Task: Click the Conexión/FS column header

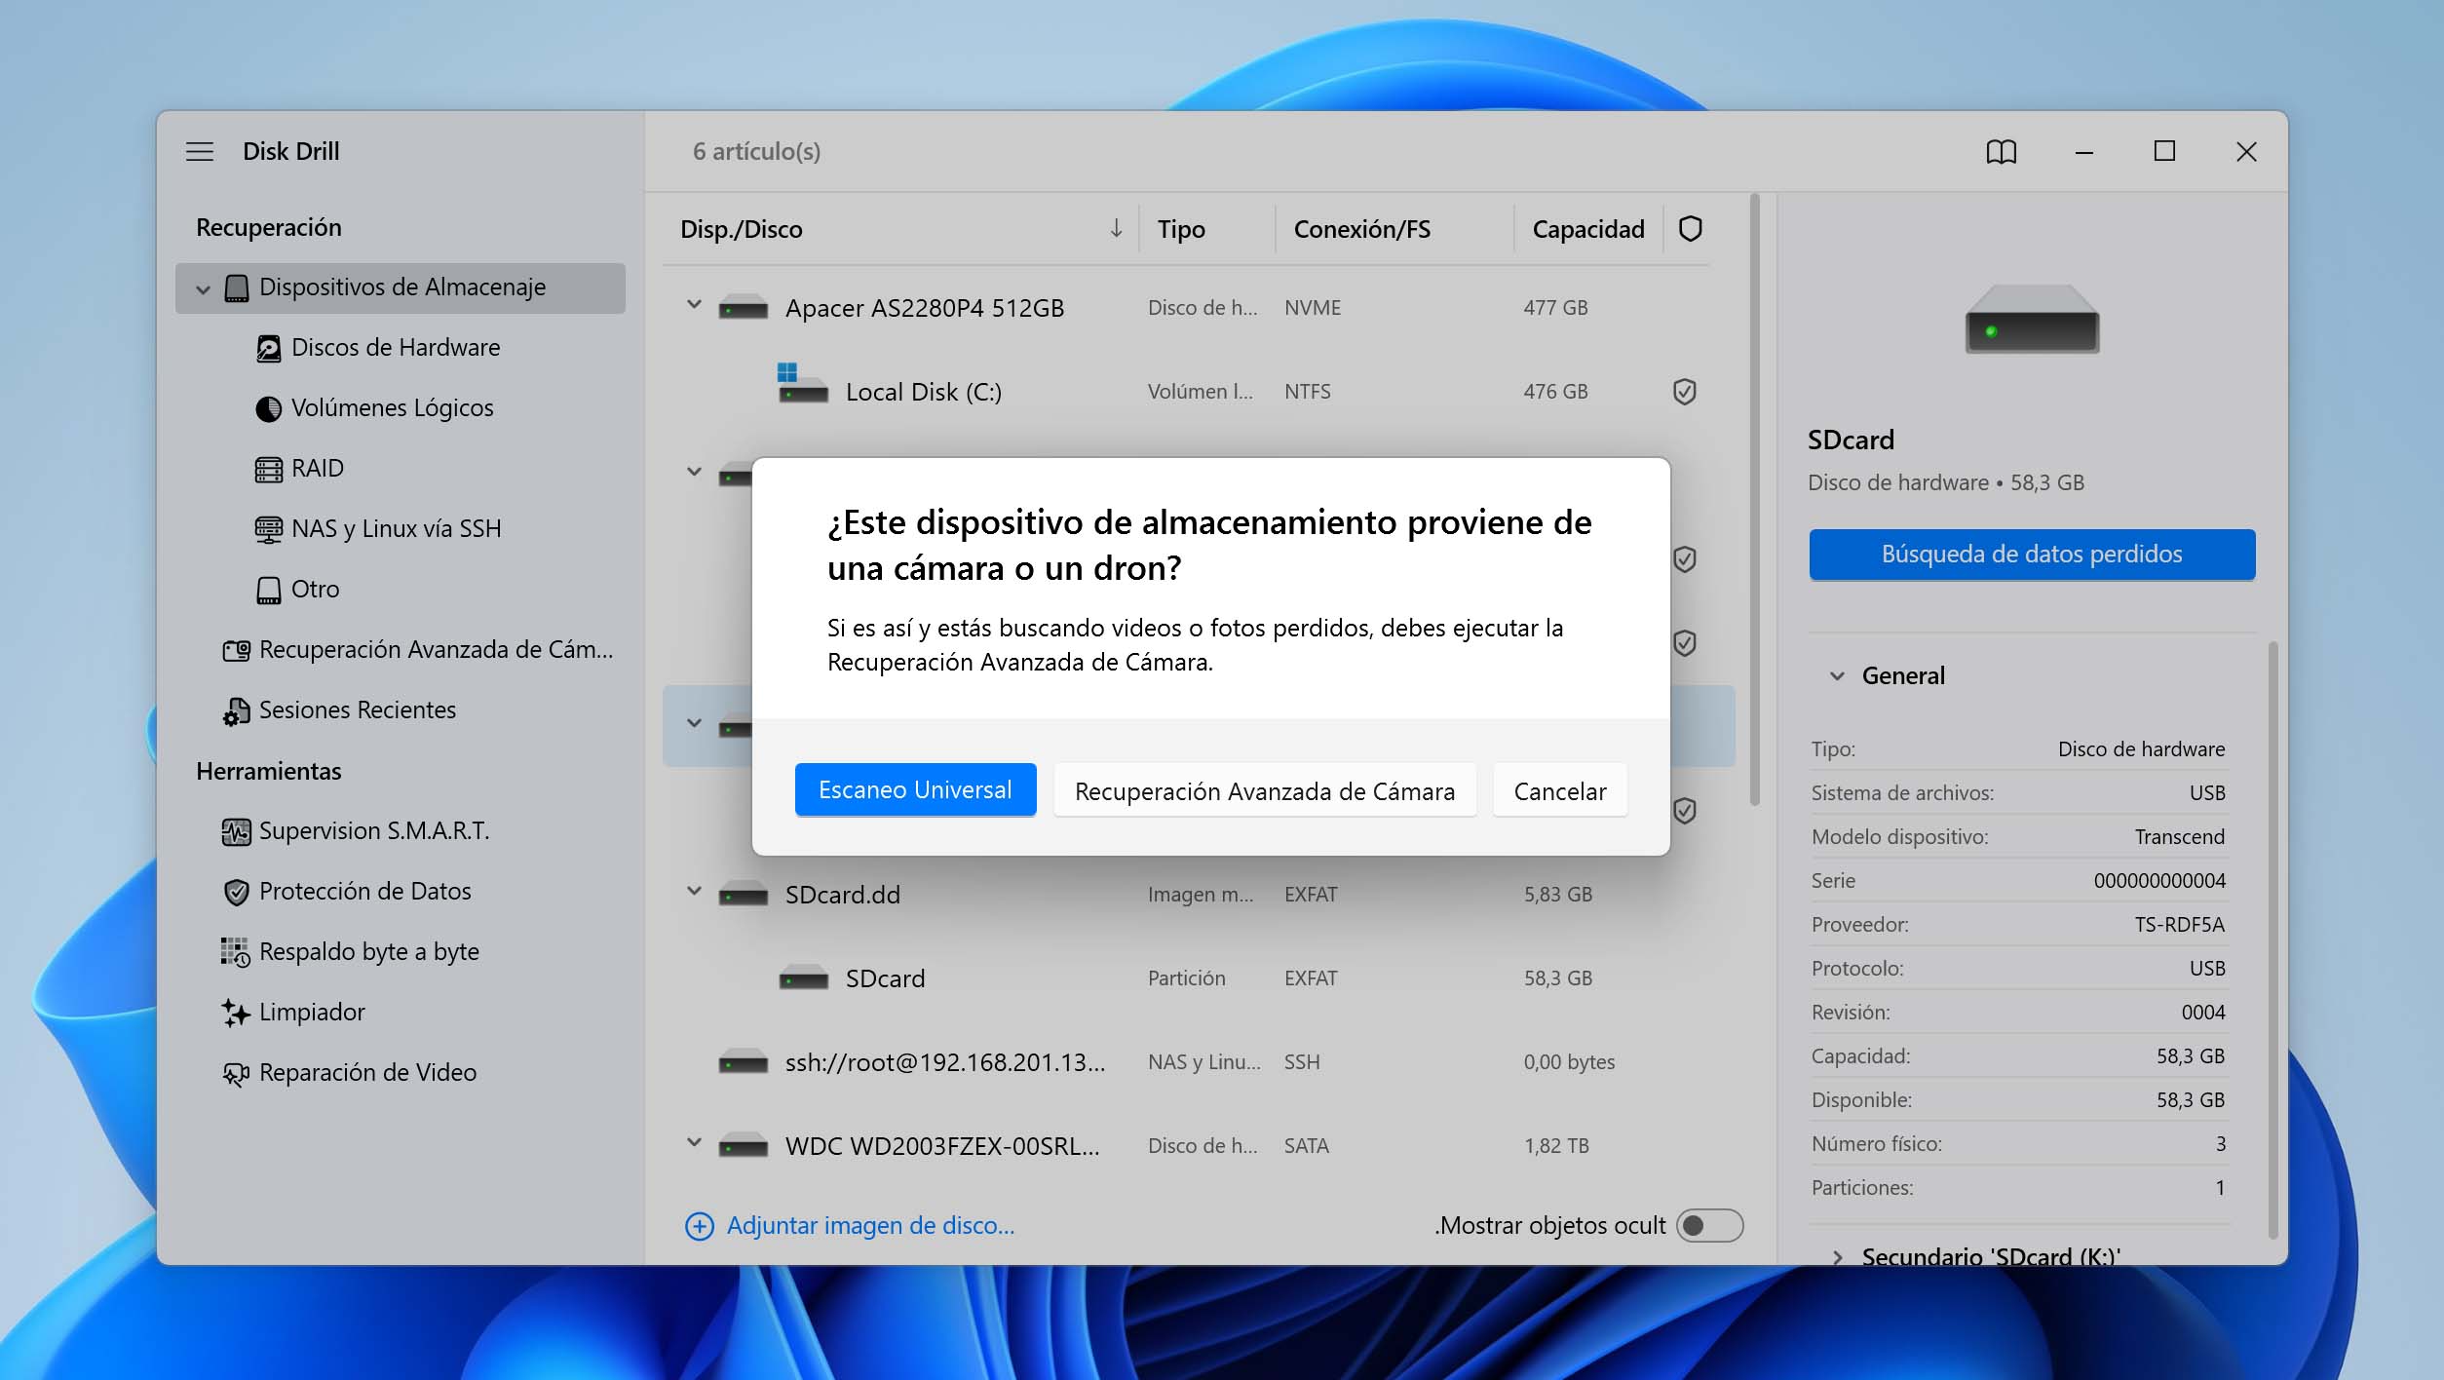Action: click(1361, 229)
